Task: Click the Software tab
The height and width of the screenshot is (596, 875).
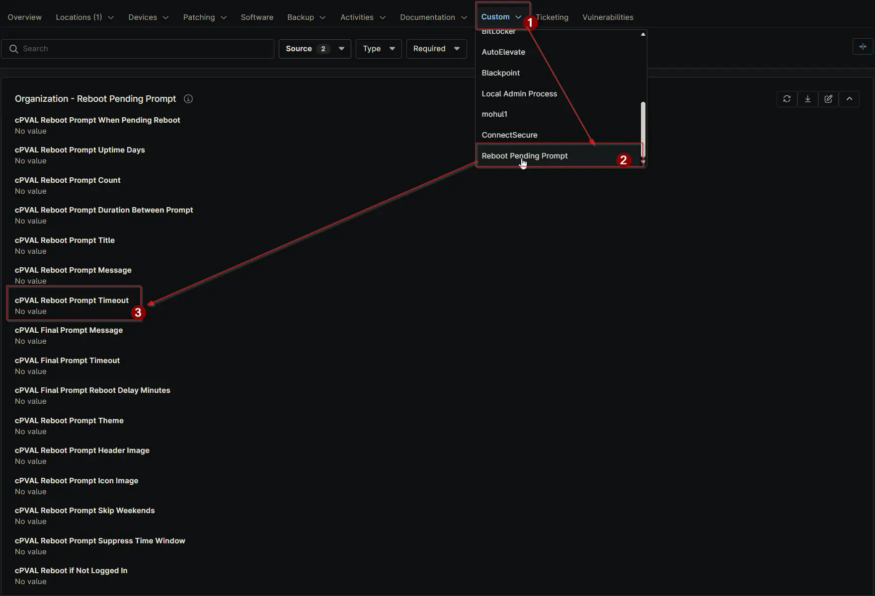Action: pyautogui.click(x=257, y=17)
